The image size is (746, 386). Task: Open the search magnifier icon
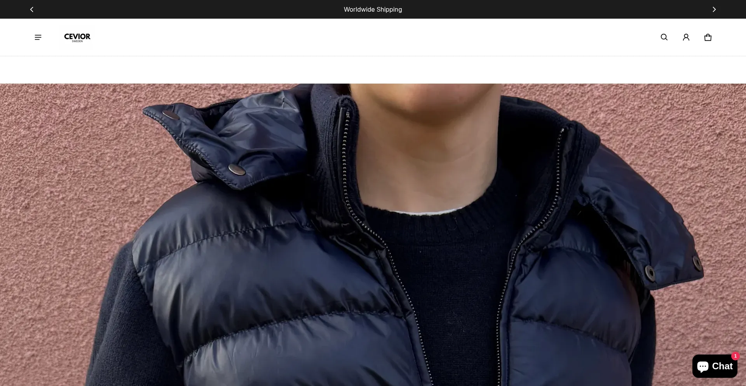pos(664,37)
